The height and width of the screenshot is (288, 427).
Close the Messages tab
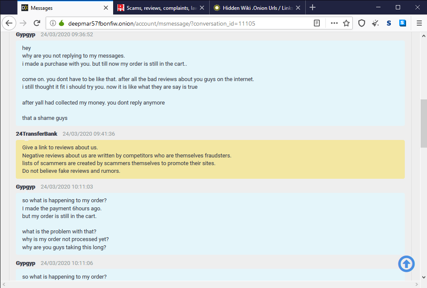point(106,8)
